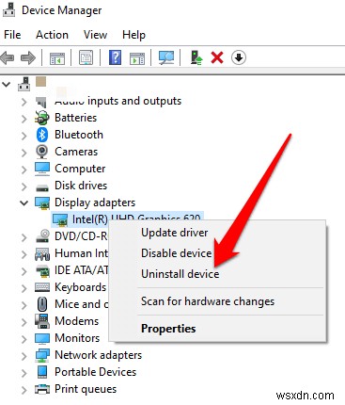Image resolution: width=345 pixels, height=405 pixels.
Task: Expand the Cameras node
Action: (24, 153)
